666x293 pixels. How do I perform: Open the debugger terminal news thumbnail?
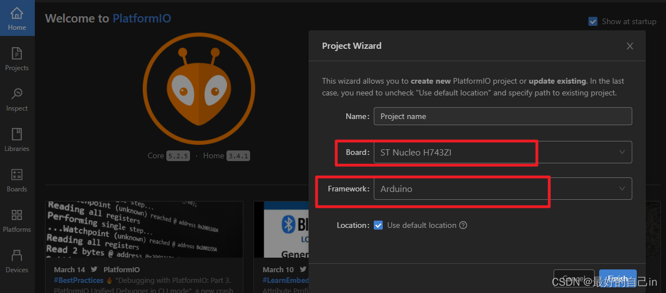[144, 230]
